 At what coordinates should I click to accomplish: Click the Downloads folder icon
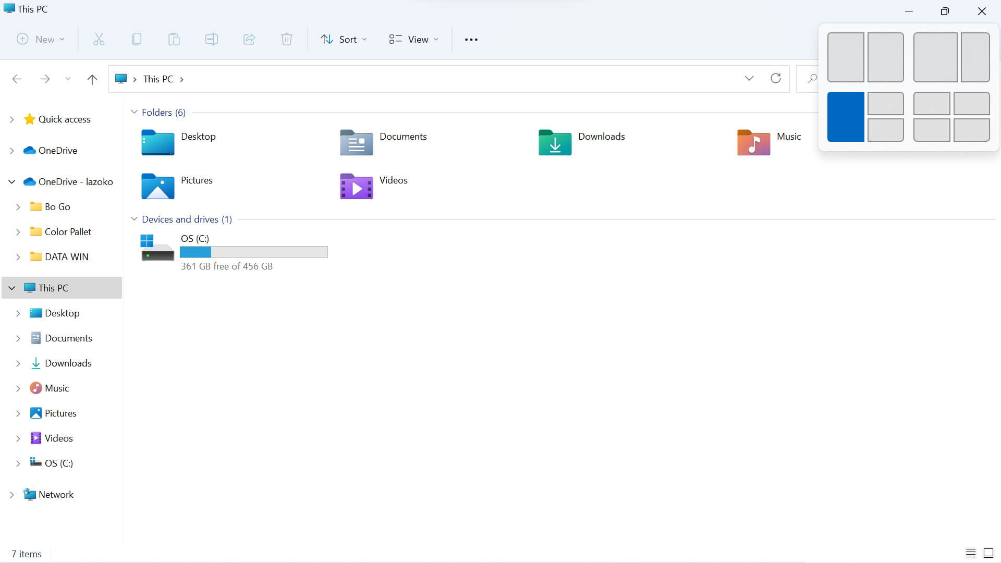pos(555,142)
